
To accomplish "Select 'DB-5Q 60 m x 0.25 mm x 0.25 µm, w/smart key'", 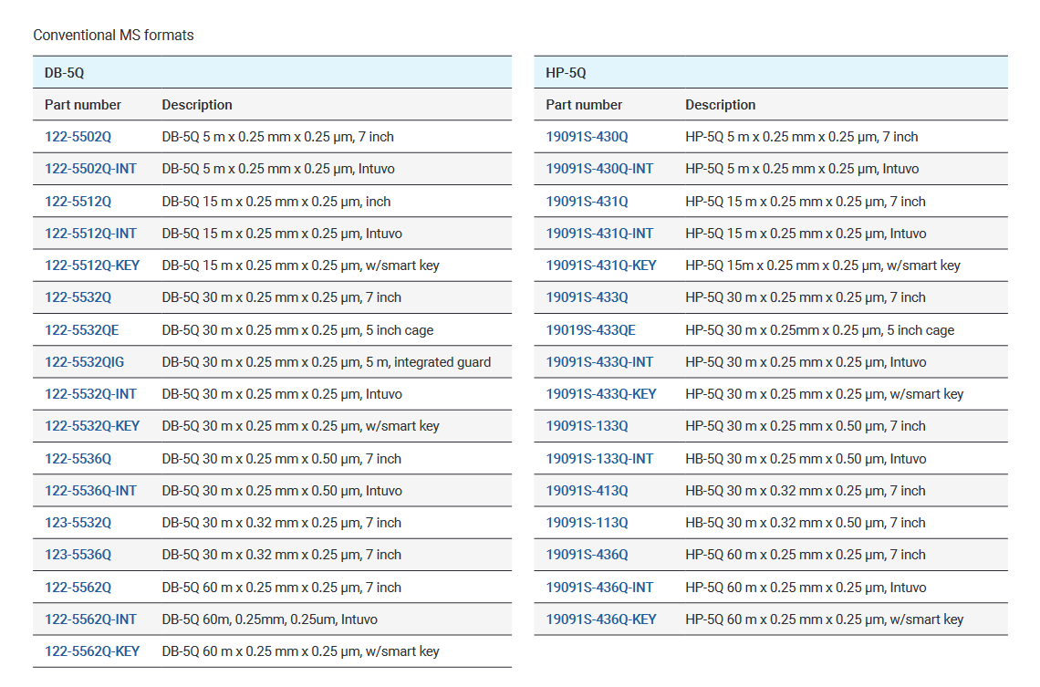I will point(300,651).
